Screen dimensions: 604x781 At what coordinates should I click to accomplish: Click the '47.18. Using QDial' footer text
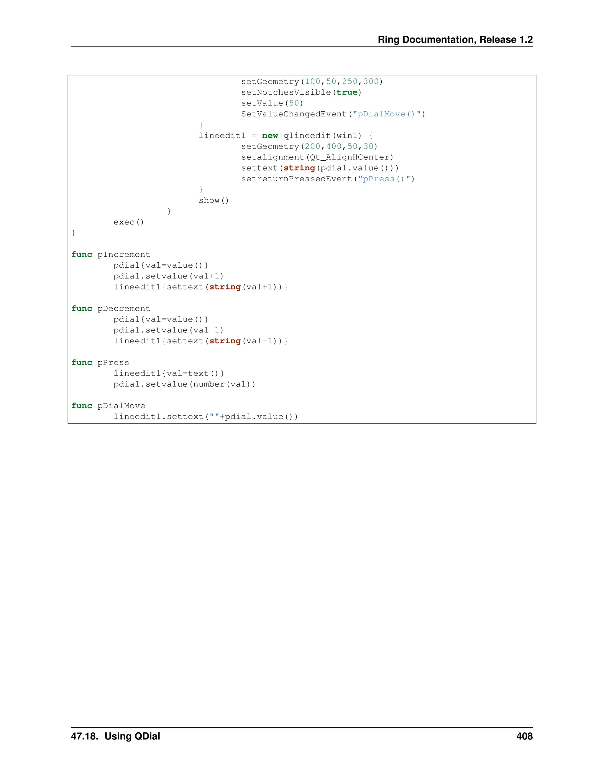point(116,736)
